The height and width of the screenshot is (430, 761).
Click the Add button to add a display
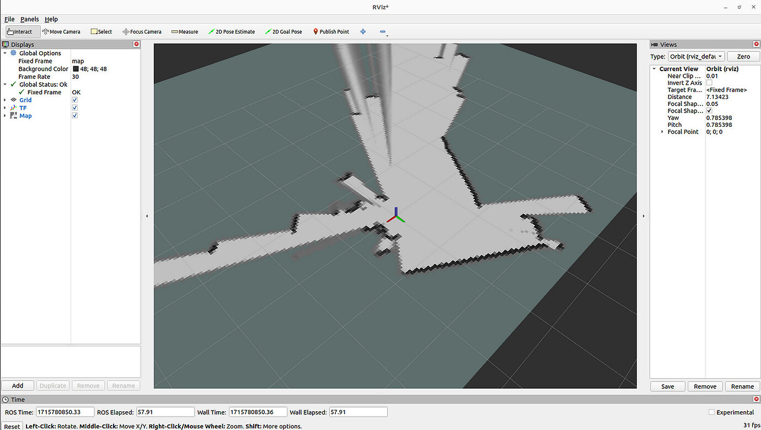click(17, 385)
